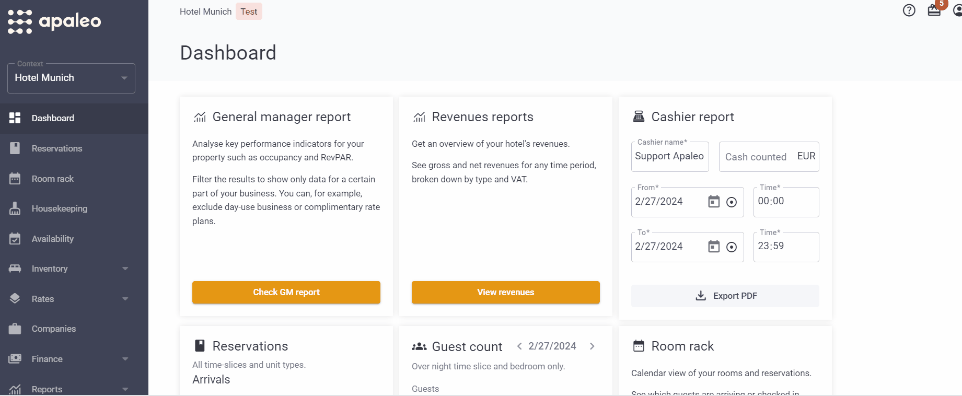The height and width of the screenshot is (396, 962).
Task: Click the Room rack sidebar icon
Action: point(15,179)
